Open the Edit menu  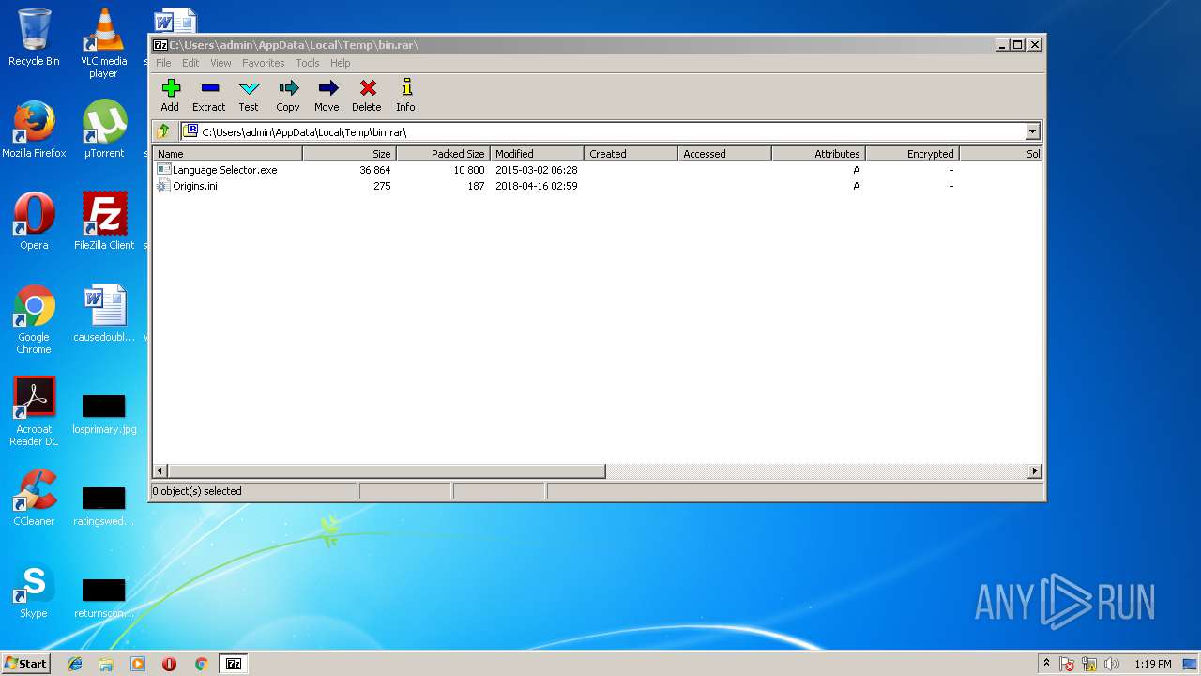[190, 63]
